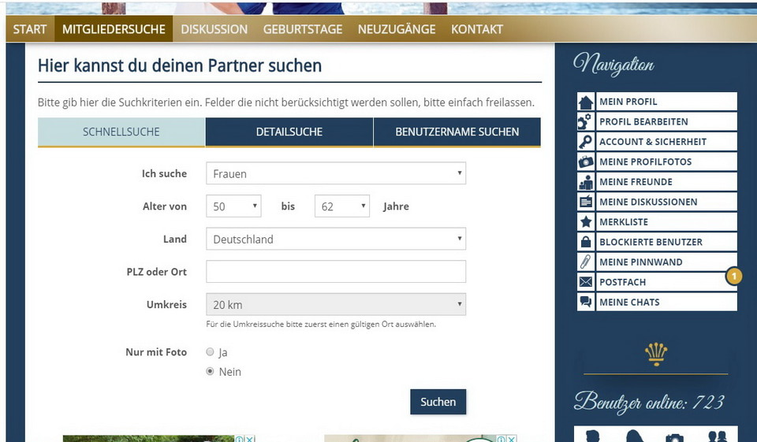Expand the Land dropdown showing Deutschland
This screenshot has height=442, width=757.
pos(335,239)
